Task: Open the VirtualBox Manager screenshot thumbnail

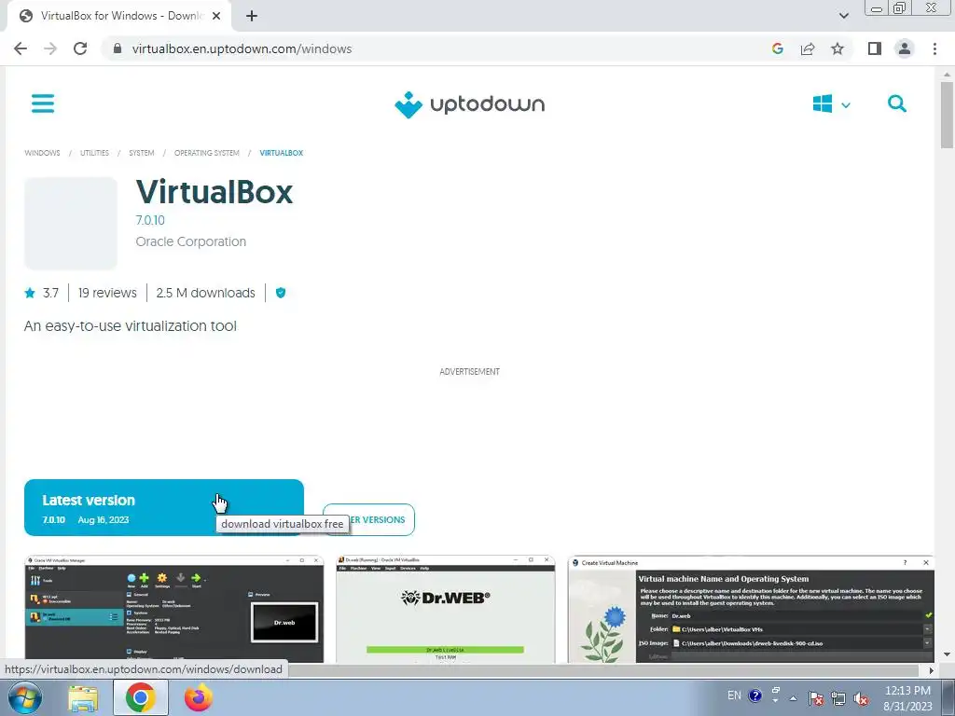Action: tap(174, 609)
